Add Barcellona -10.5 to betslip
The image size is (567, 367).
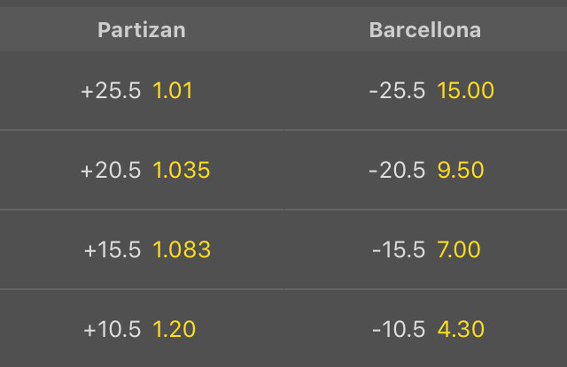(425, 329)
